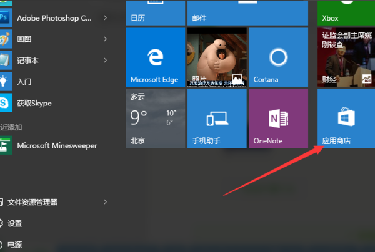Launch the 手机助手 tile
The image size is (375, 252).
216,119
